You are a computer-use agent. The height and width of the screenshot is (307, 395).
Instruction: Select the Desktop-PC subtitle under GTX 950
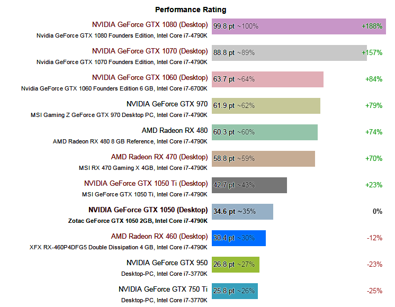tap(164, 274)
